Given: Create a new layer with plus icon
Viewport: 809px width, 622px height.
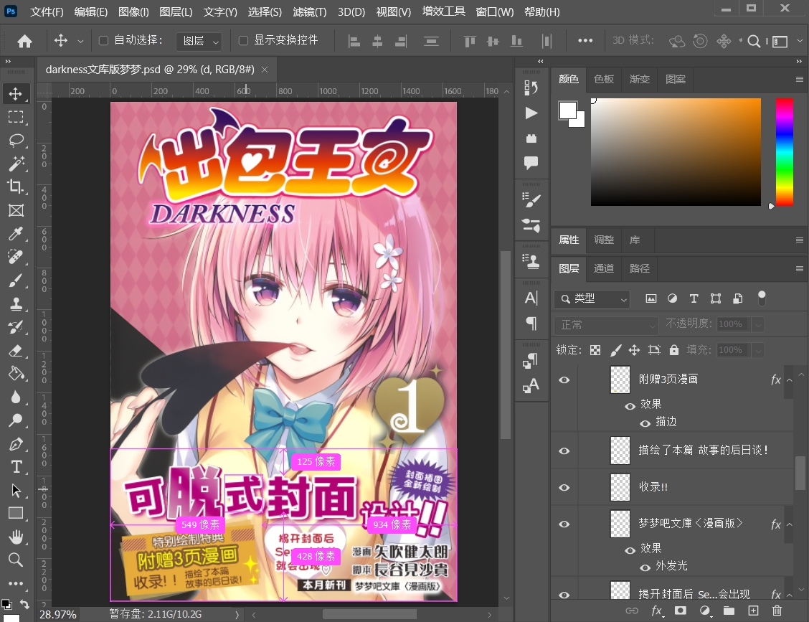Looking at the screenshot, I should pos(753,611).
